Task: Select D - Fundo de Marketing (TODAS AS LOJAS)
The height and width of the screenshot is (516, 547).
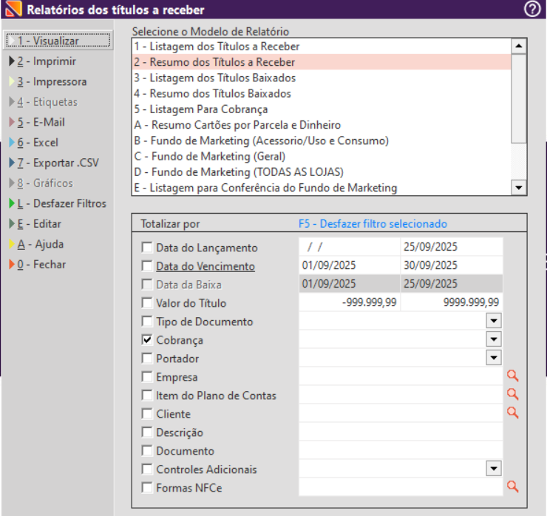Action: (x=322, y=172)
